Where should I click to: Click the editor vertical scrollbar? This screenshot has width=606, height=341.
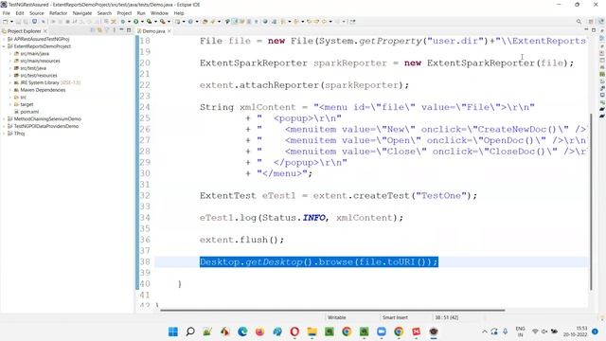[x=591, y=201]
